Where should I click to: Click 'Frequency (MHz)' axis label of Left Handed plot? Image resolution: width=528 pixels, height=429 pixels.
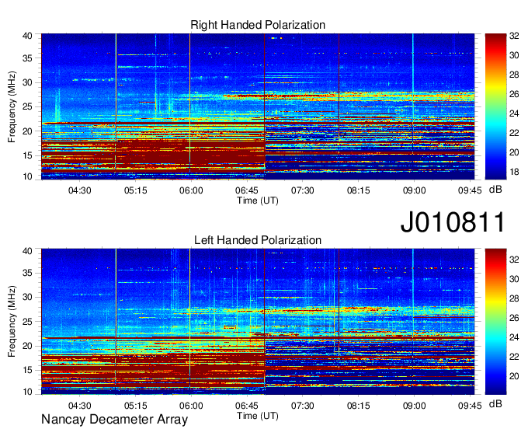[x=12, y=322]
